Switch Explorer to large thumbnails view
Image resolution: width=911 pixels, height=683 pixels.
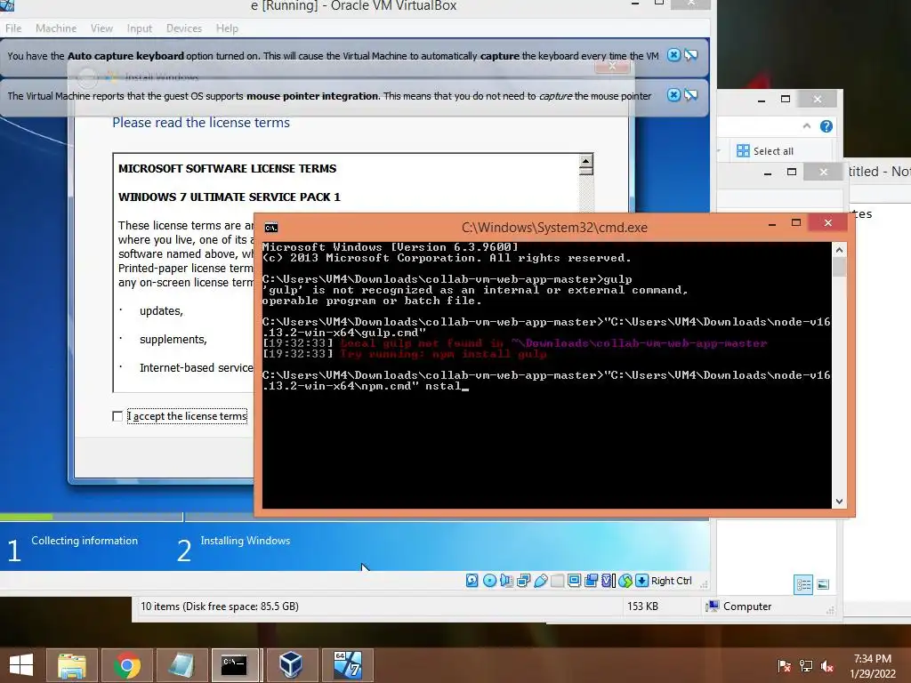click(823, 584)
